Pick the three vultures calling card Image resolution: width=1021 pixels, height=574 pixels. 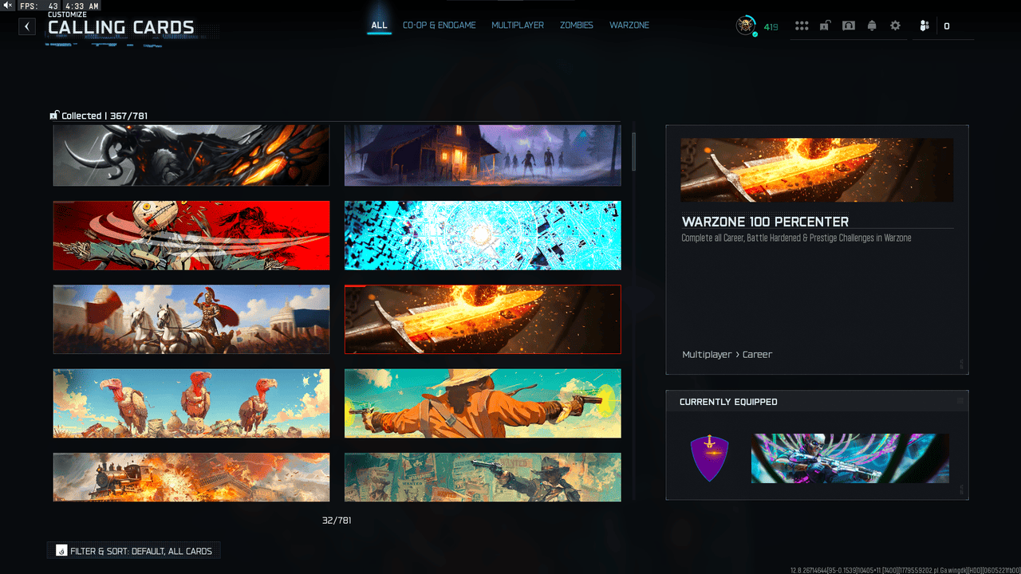pos(191,403)
